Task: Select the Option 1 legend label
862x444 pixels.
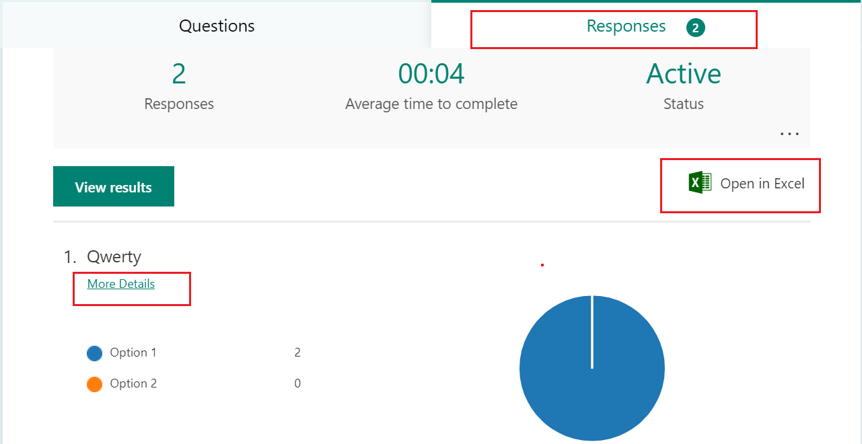Action: click(133, 353)
